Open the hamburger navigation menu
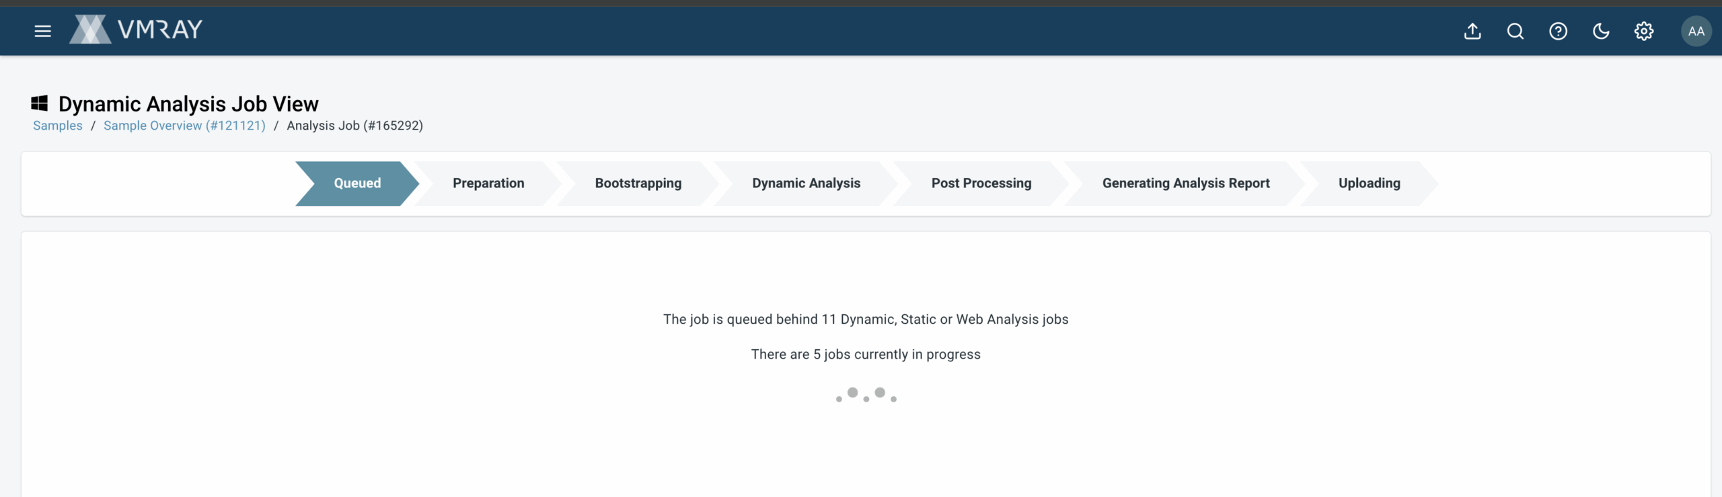Image resolution: width=1722 pixels, height=497 pixels. [x=42, y=31]
